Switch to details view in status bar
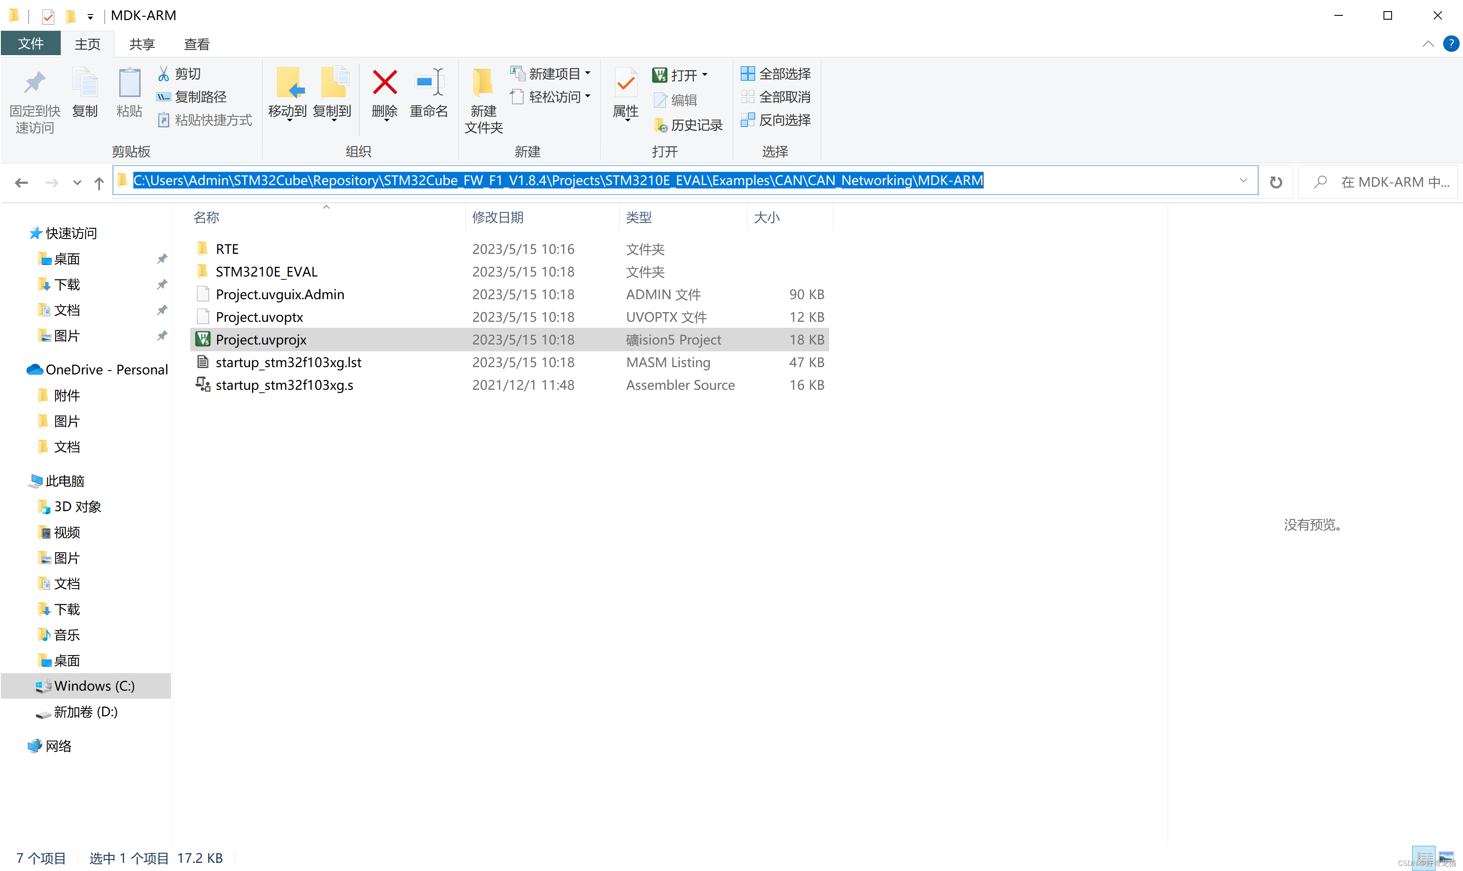 tap(1424, 857)
